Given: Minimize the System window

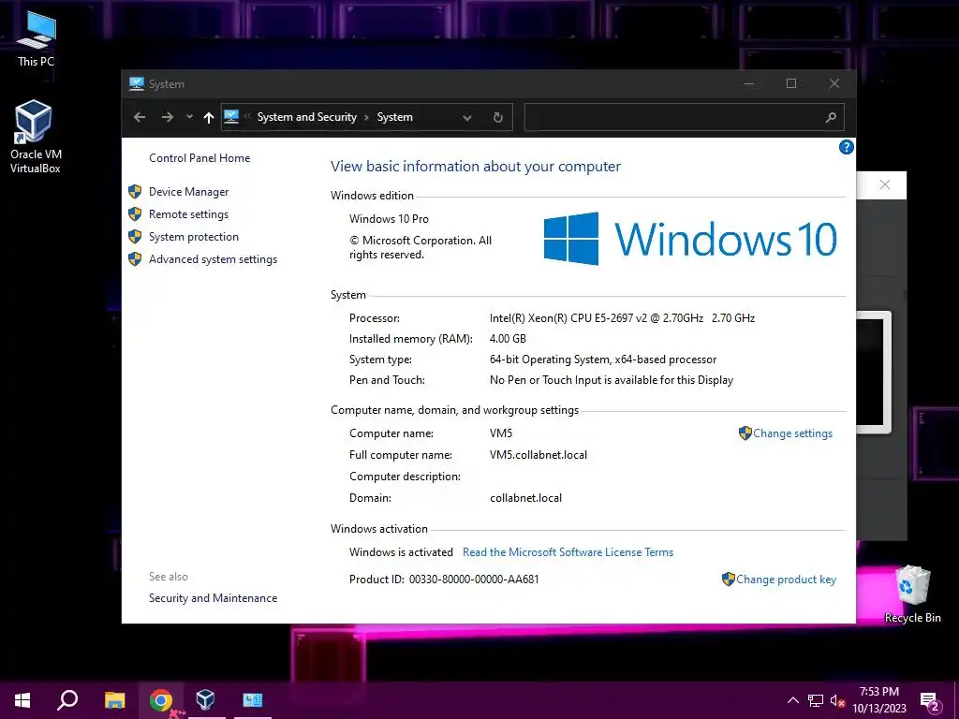Looking at the screenshot, I should pos(748,83).
